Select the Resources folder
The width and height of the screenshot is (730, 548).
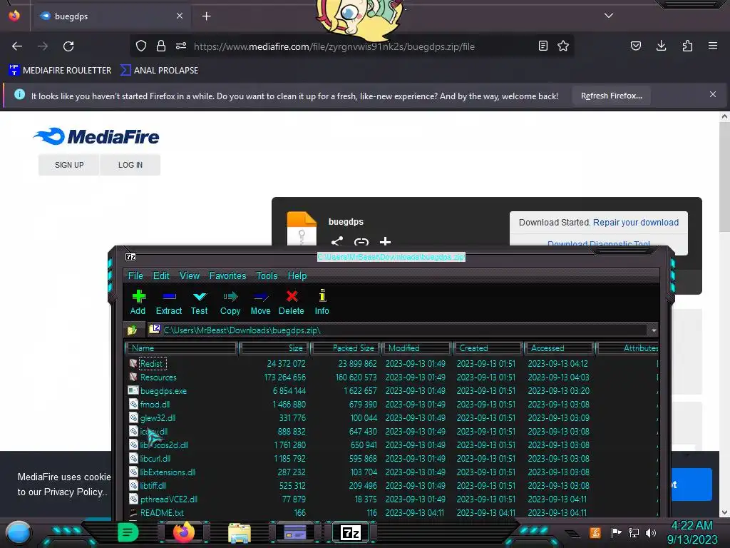pos(158,377)
